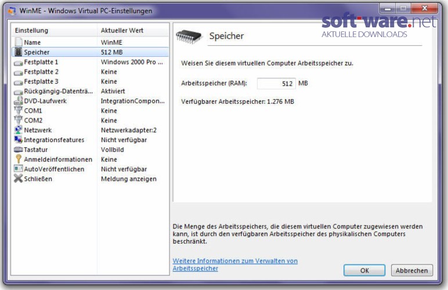This screenshot has width=448, height=290.
Task: Cancel with the Abbrechen button
Action: (x=411, y=270)
